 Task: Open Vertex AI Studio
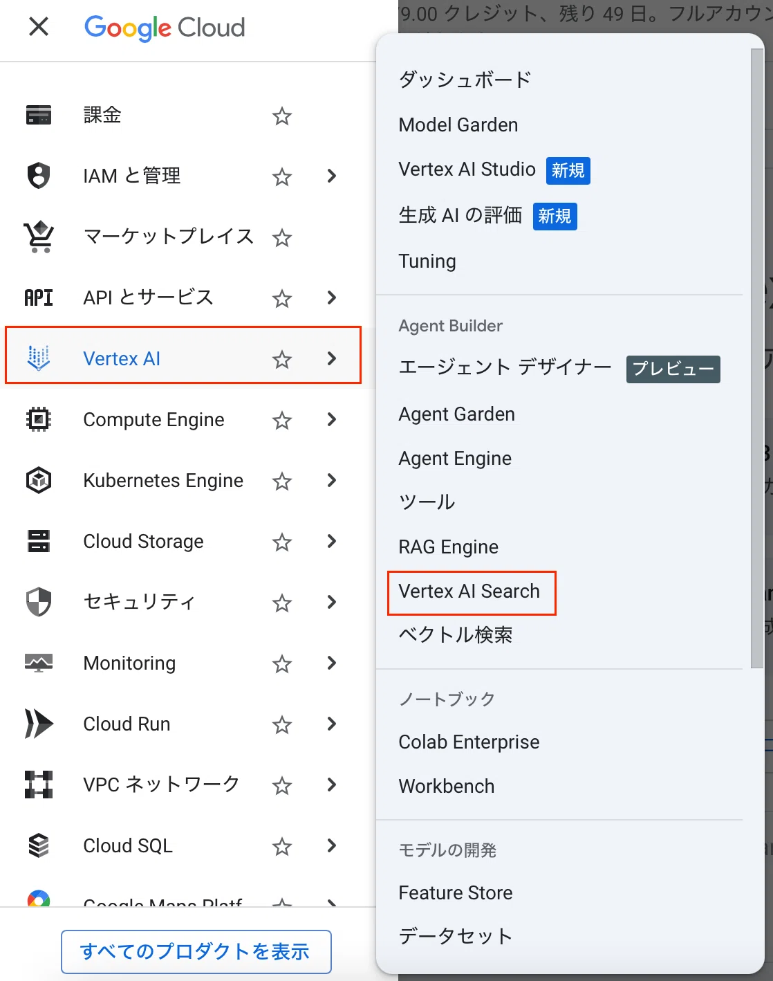pyautogui.click(x=467, y=169)
